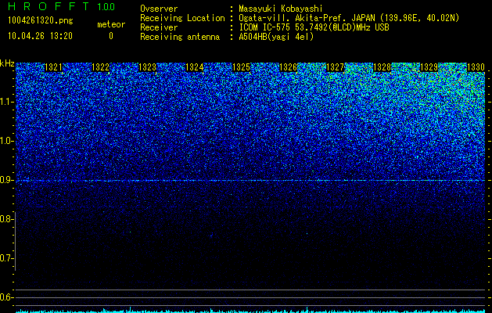Click the 1330 time marker
492x313 pixels.
476,67
